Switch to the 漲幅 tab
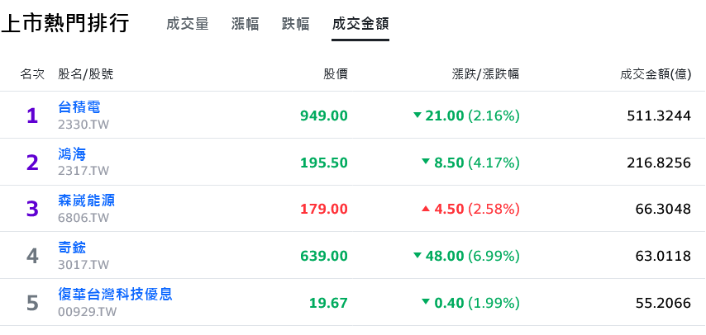This screenshot has width=706, height=335. pos(245,24)
